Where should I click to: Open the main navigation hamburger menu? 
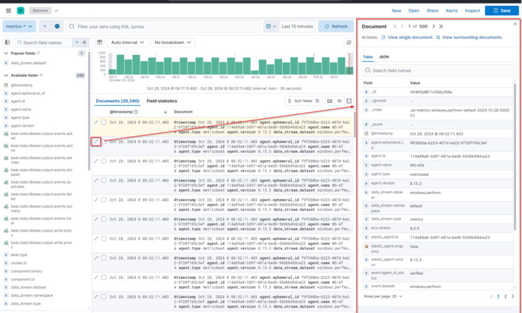(8, 10)
